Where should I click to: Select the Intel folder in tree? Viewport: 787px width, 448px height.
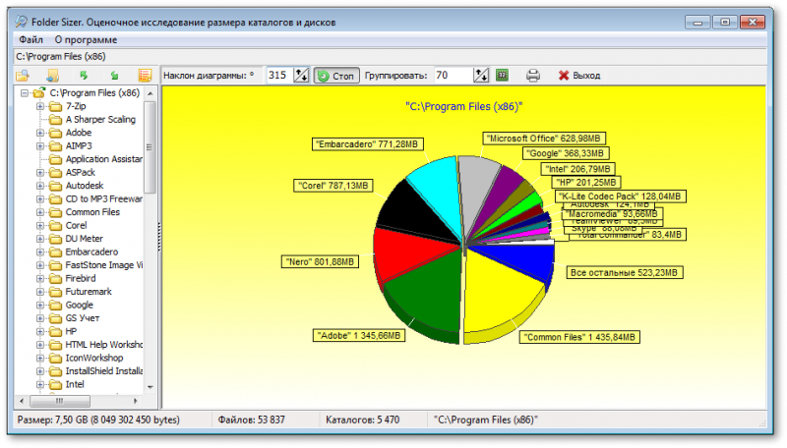pyautogui.click(x=75, y=384)
